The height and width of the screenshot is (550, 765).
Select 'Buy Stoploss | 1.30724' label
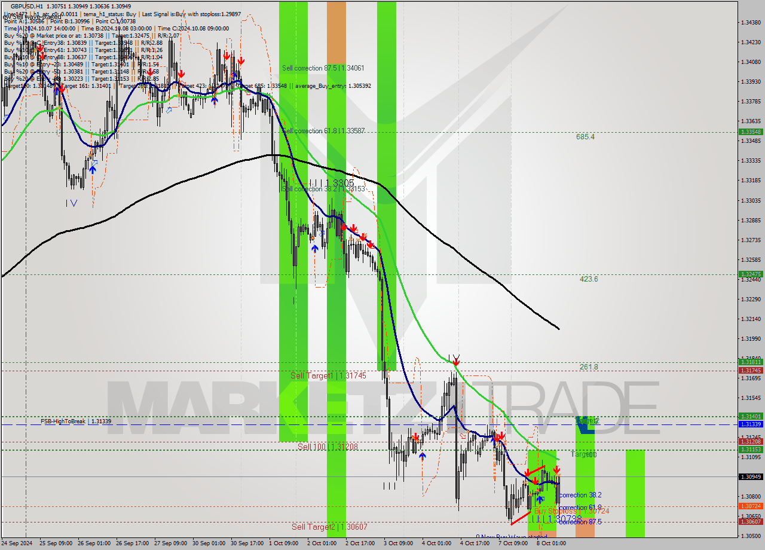pyautogui.click(x=572, y=511)
